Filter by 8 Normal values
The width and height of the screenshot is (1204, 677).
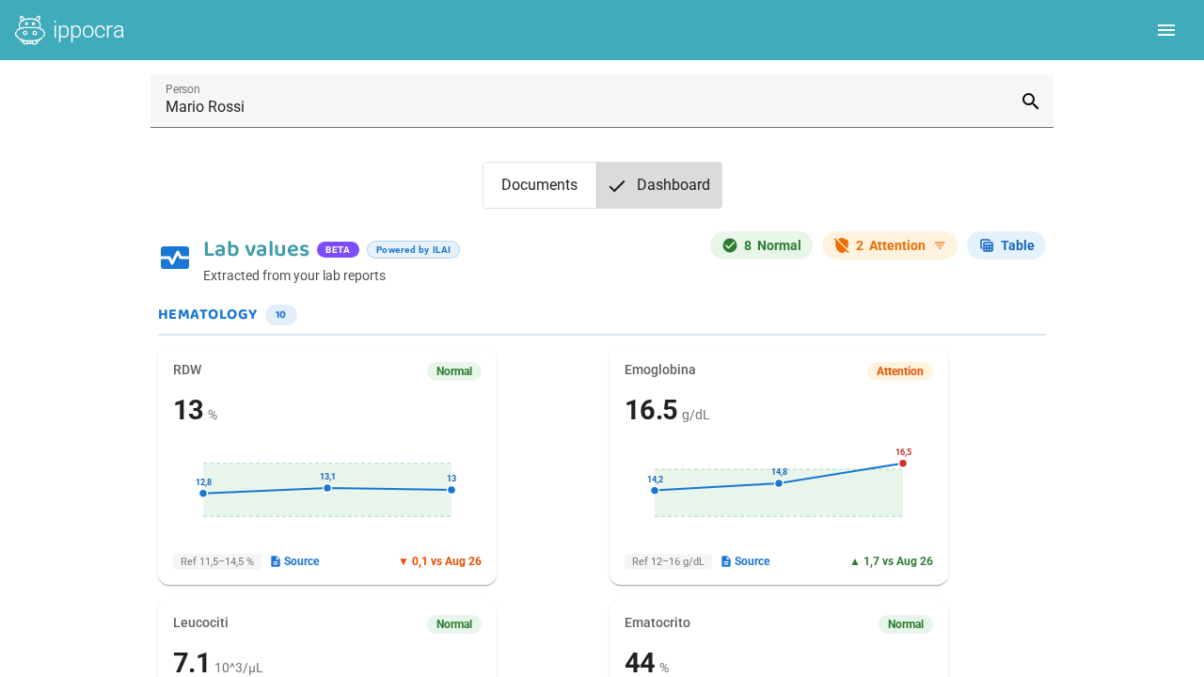point(761,245)
